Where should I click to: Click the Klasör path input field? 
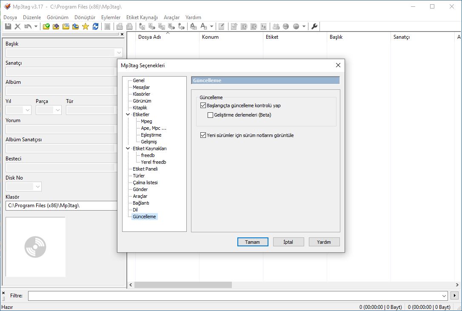click(x=62, y=205)
